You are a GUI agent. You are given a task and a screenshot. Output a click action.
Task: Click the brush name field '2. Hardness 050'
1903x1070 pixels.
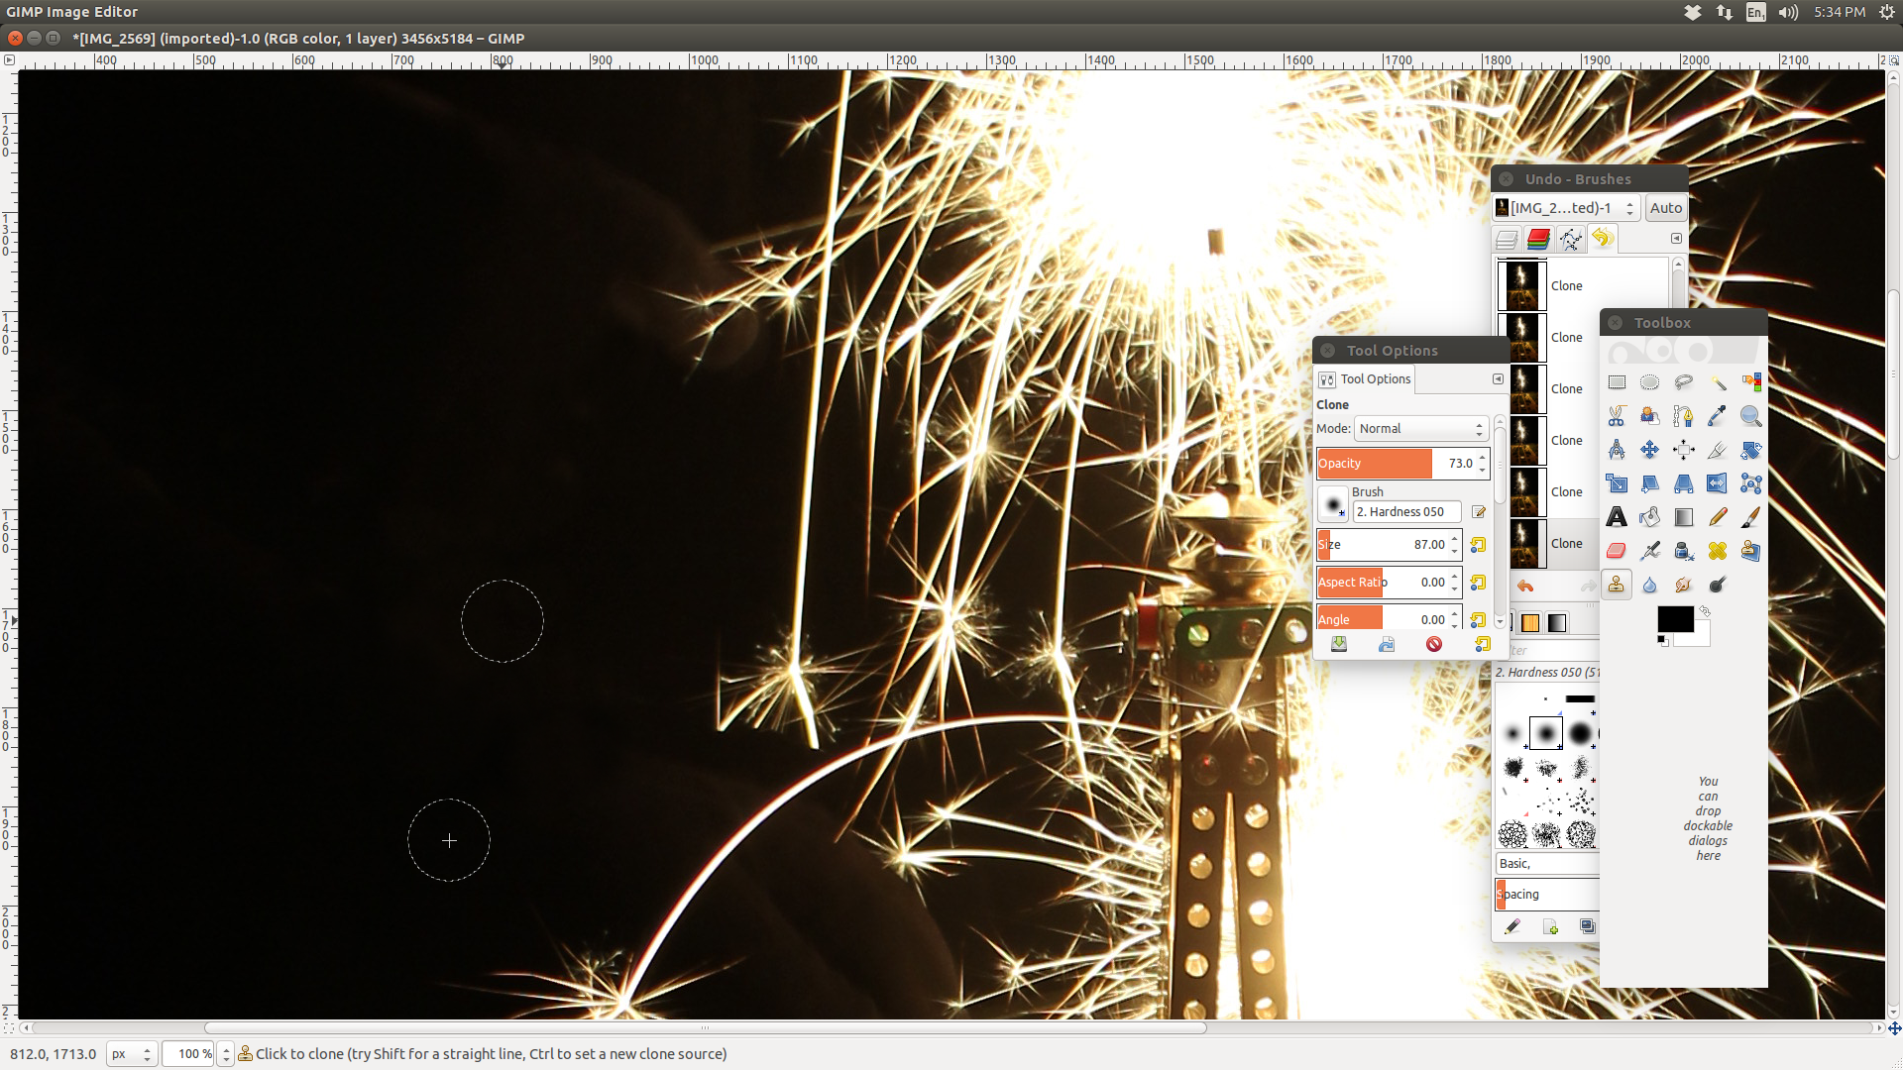[1406, 512]
